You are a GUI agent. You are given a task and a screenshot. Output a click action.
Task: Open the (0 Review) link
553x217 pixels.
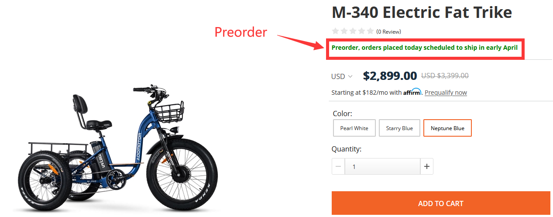click(388, 31)
